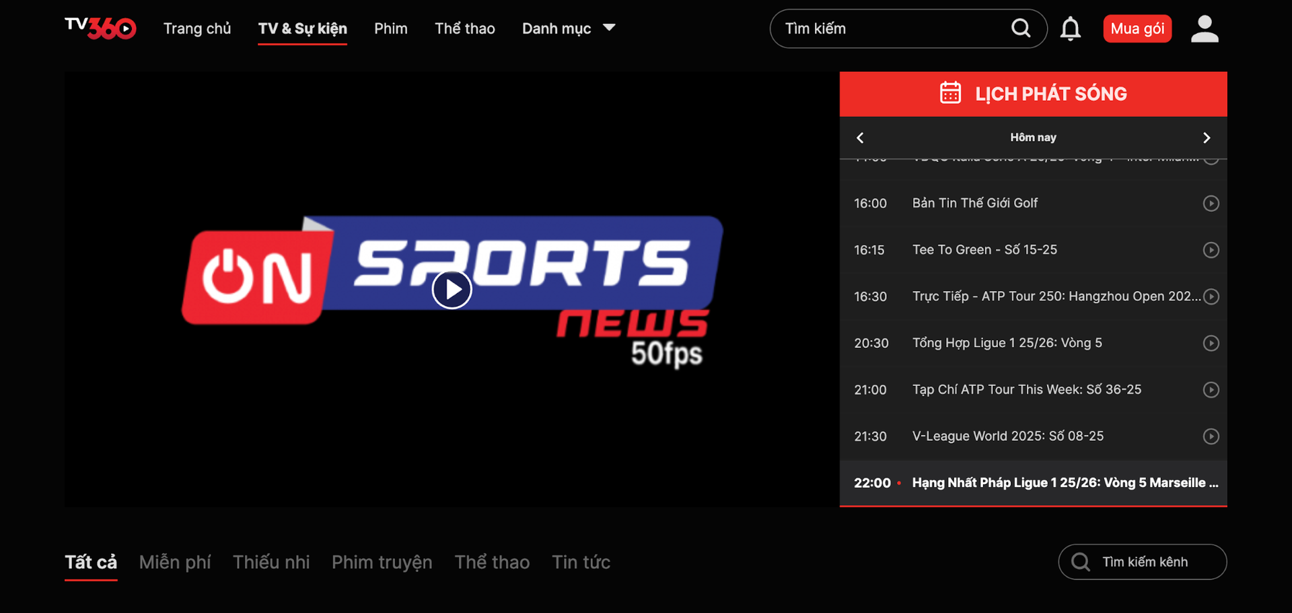Click the TV360 logo

click(100, 28)
